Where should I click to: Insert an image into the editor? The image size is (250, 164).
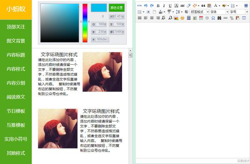click(x=176, y=18)
